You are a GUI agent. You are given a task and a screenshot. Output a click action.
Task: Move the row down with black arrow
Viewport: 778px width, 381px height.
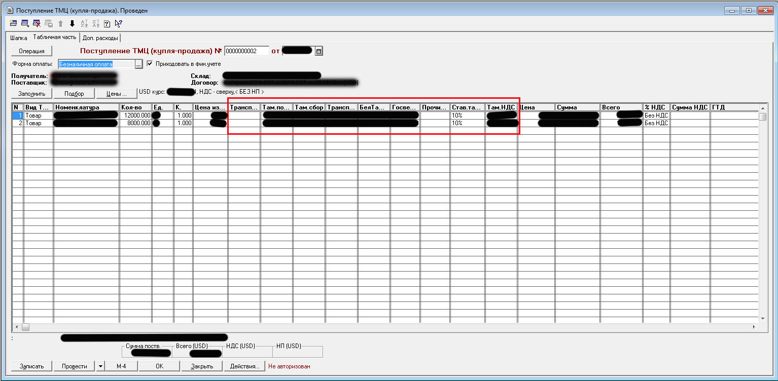click(72, 23)
